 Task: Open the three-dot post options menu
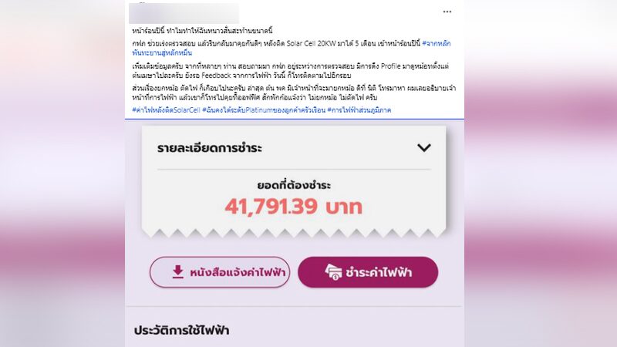click(x=447, y=12)
